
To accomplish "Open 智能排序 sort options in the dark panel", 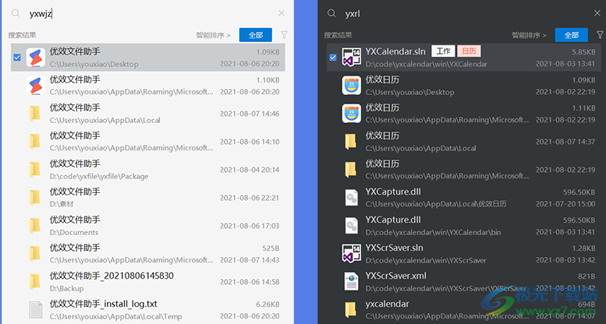I will pos(529,35).
